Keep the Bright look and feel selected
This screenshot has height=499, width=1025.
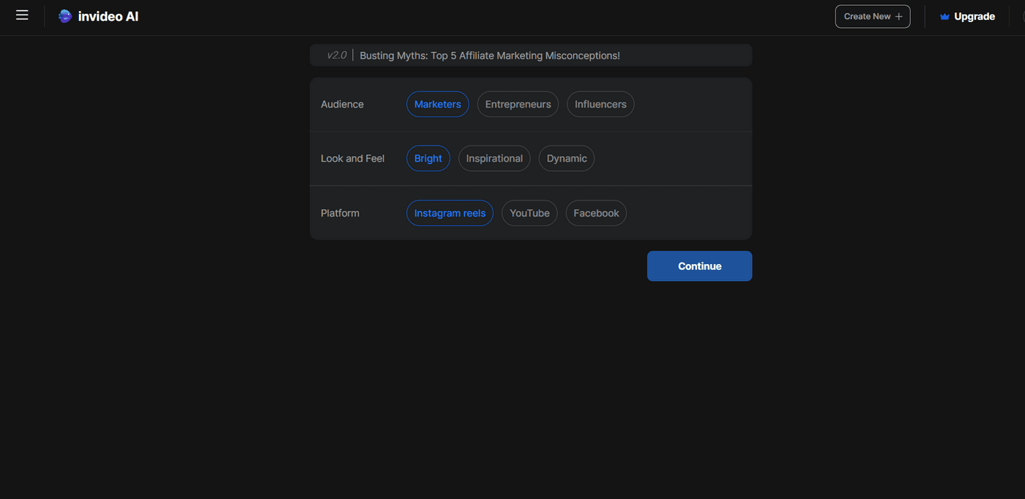(x=428, y=158)
